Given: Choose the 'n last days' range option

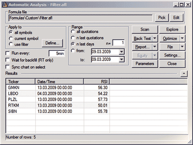Looking at the screenshot, I should 73,44.
